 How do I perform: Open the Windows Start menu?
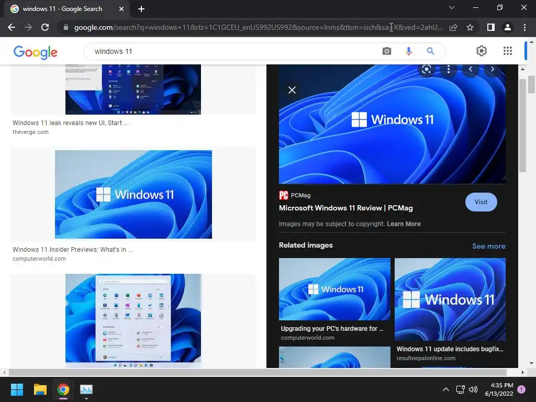click(17, 389)
